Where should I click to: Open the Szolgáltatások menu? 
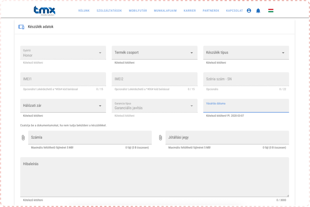click(109, 11)
